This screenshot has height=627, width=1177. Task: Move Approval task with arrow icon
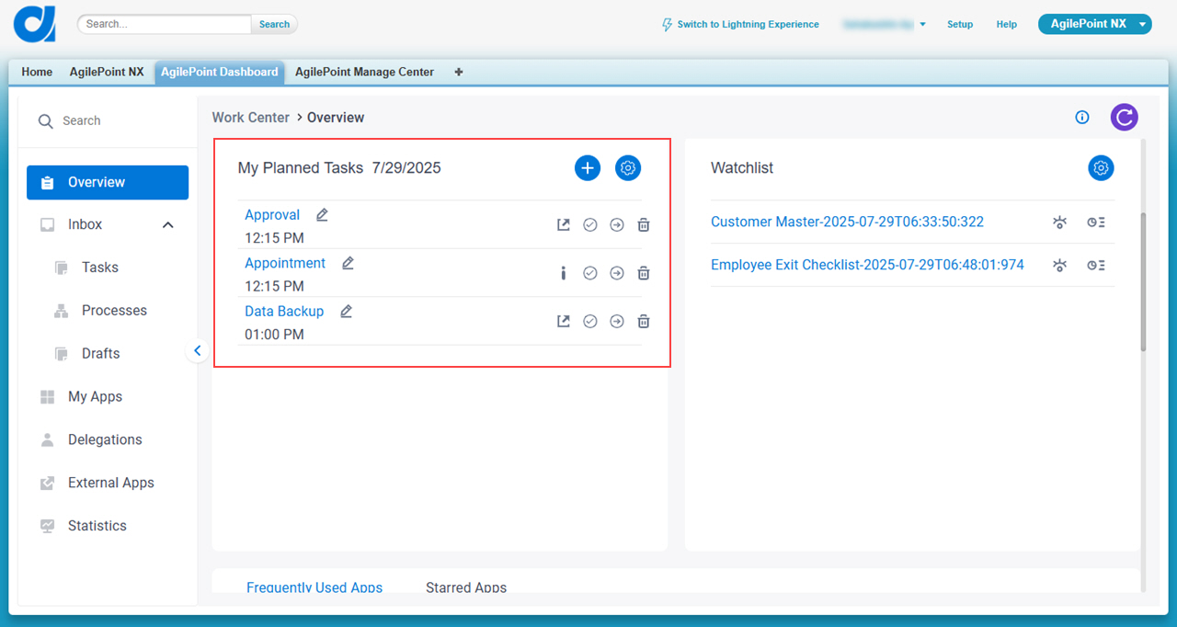pyautogui.click(x=617, y=224)
